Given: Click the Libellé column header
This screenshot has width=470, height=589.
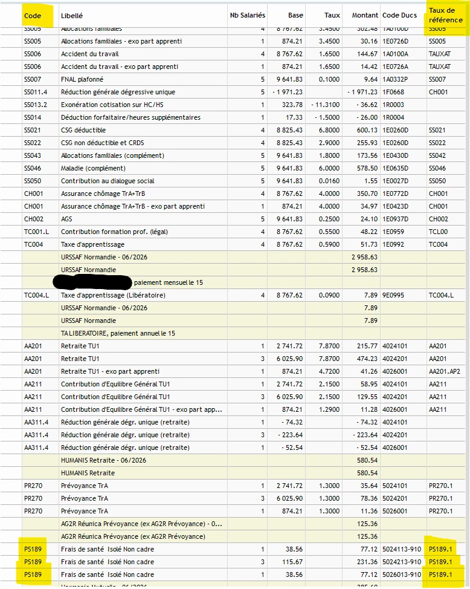Looking at the screenshot, I should click(72, 16).
